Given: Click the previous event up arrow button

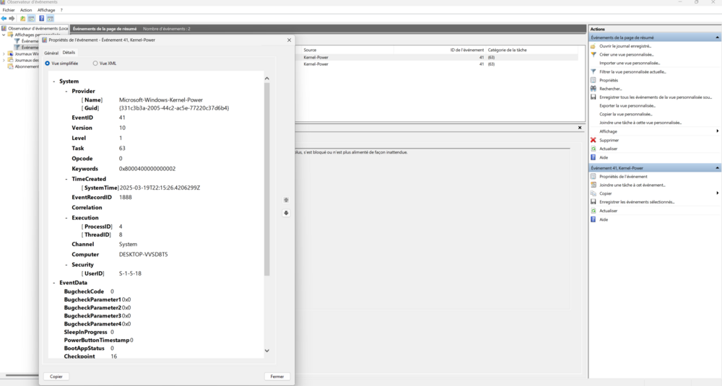Looking at the screenshot, I should (287, 200).
